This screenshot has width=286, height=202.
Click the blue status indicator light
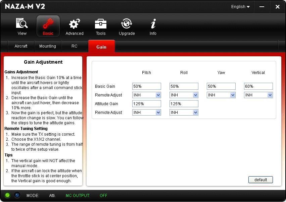pyautogui.click(x=17, y=195)
